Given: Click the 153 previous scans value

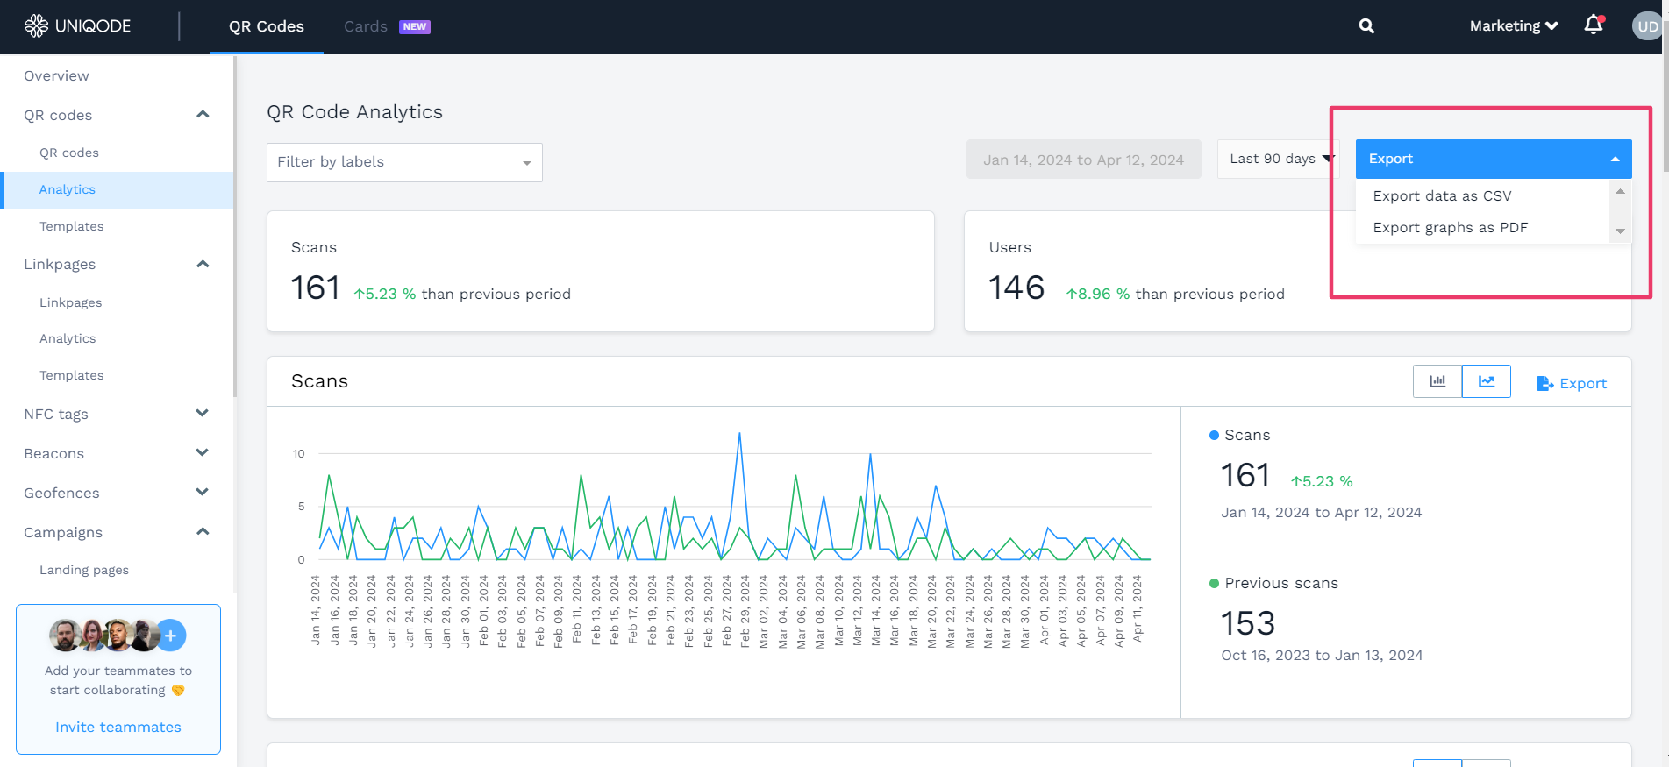Looking at the screenshot, I should [1248, 624].
